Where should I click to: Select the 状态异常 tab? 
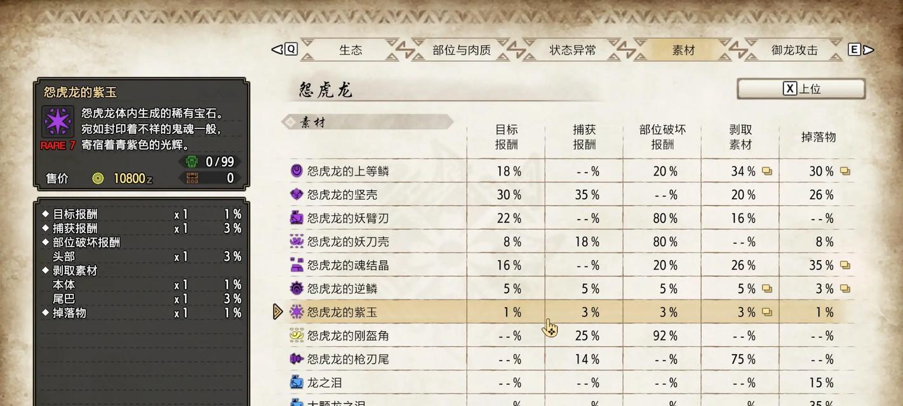(573, 50)
